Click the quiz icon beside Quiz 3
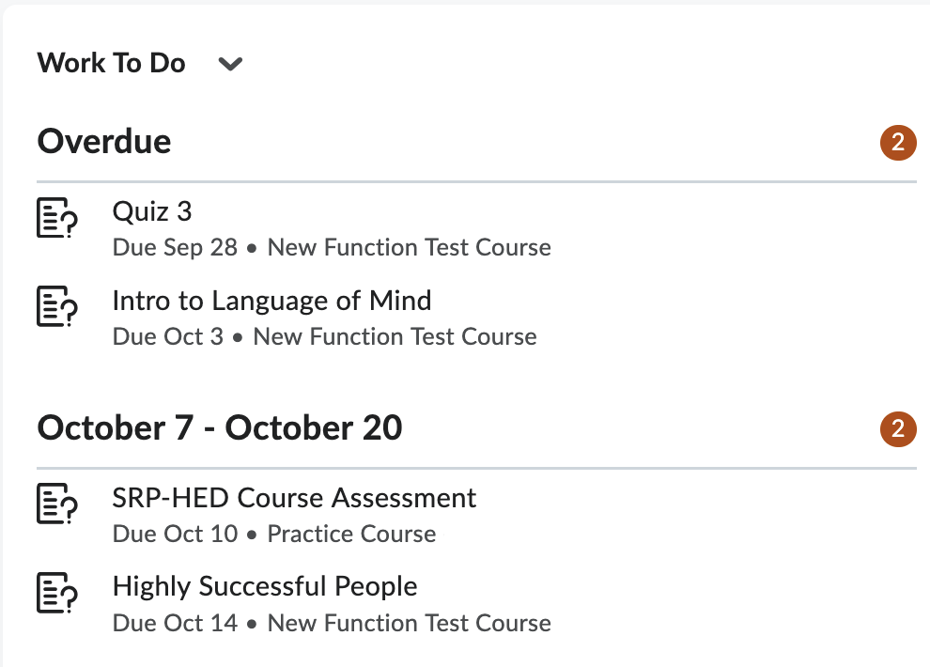This screenshot has height=667, width=930. coord(56,218)
